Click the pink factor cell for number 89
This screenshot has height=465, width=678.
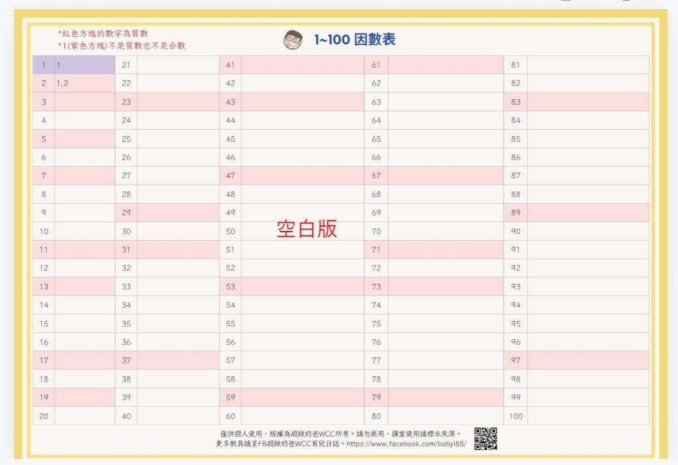(x=587, y=213)
